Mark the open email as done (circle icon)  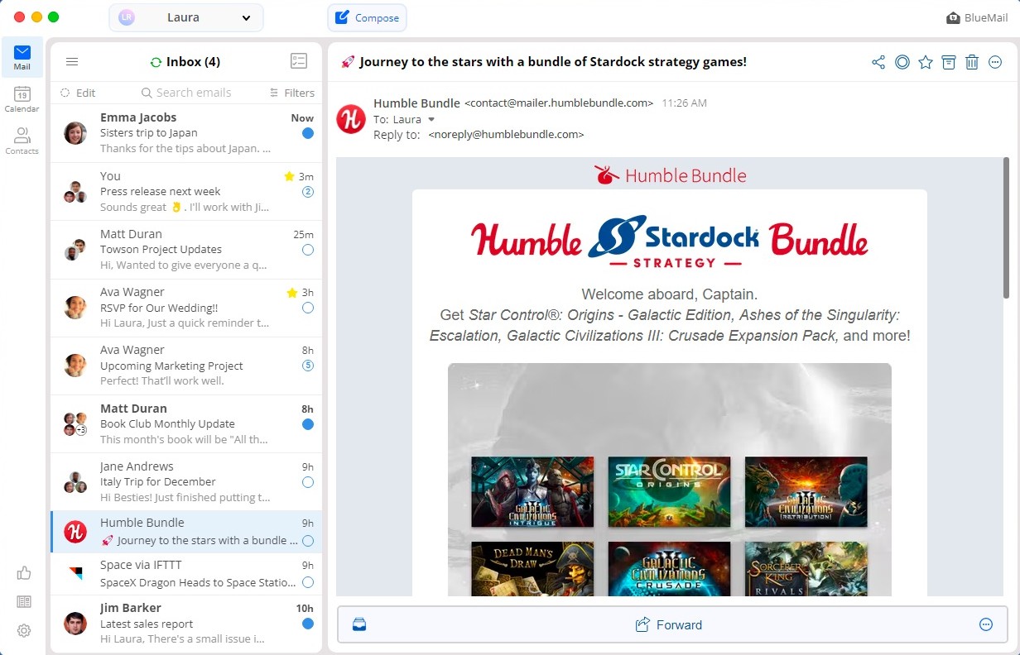click(x=902, y=62)
